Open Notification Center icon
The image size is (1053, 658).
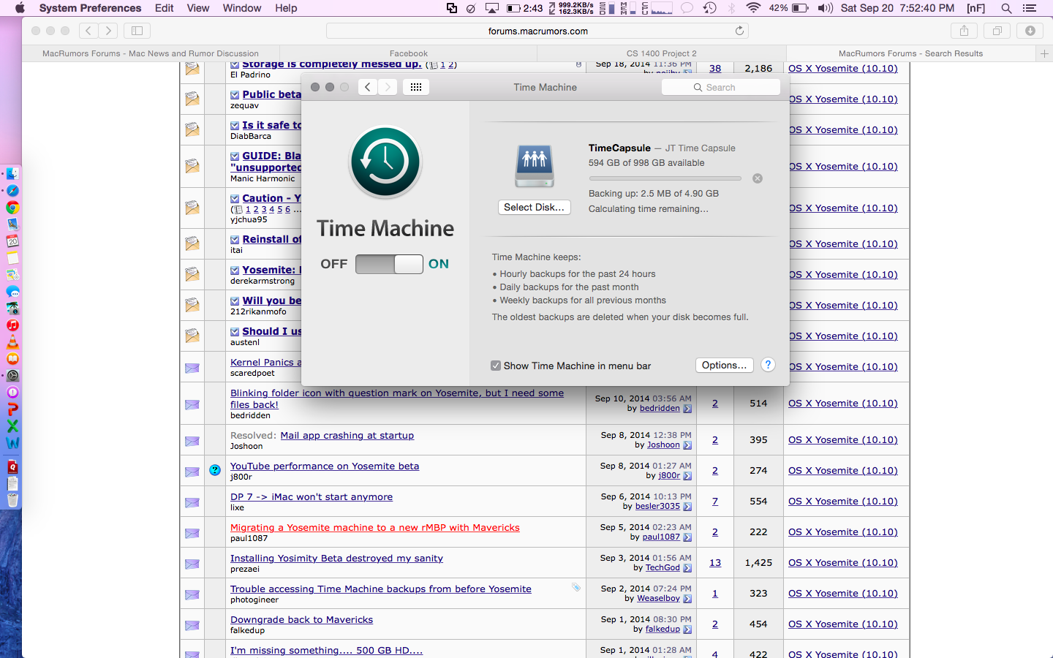pos(1030,8)
